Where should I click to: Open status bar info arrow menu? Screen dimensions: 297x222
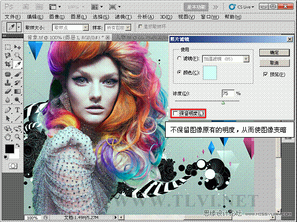pyautogui.click(x=115, y=217)
